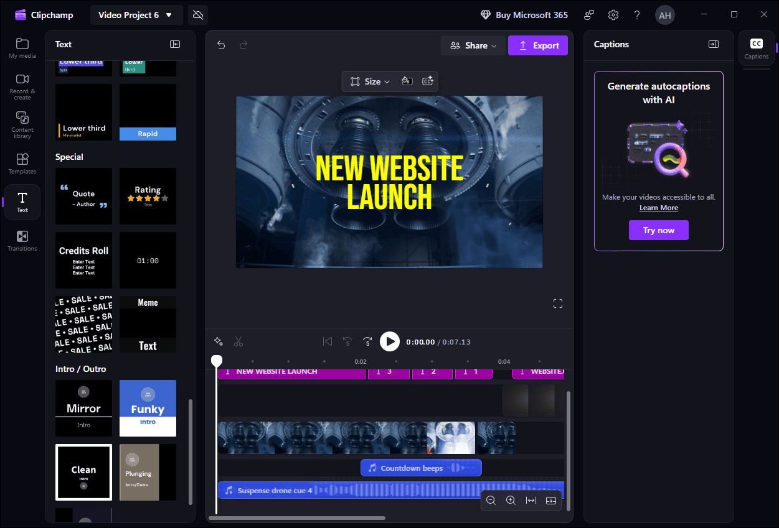The image size is (779, 528).
Task: Open the settings gear
Action: pos(613,15)
